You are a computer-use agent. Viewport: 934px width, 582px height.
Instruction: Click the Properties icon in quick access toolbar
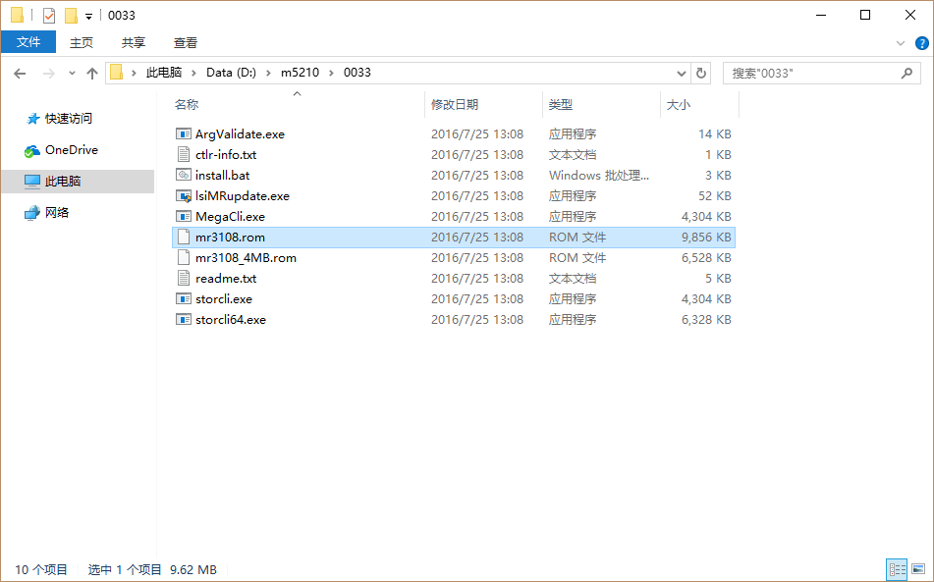pyautogui.click(x=49, y=16)
